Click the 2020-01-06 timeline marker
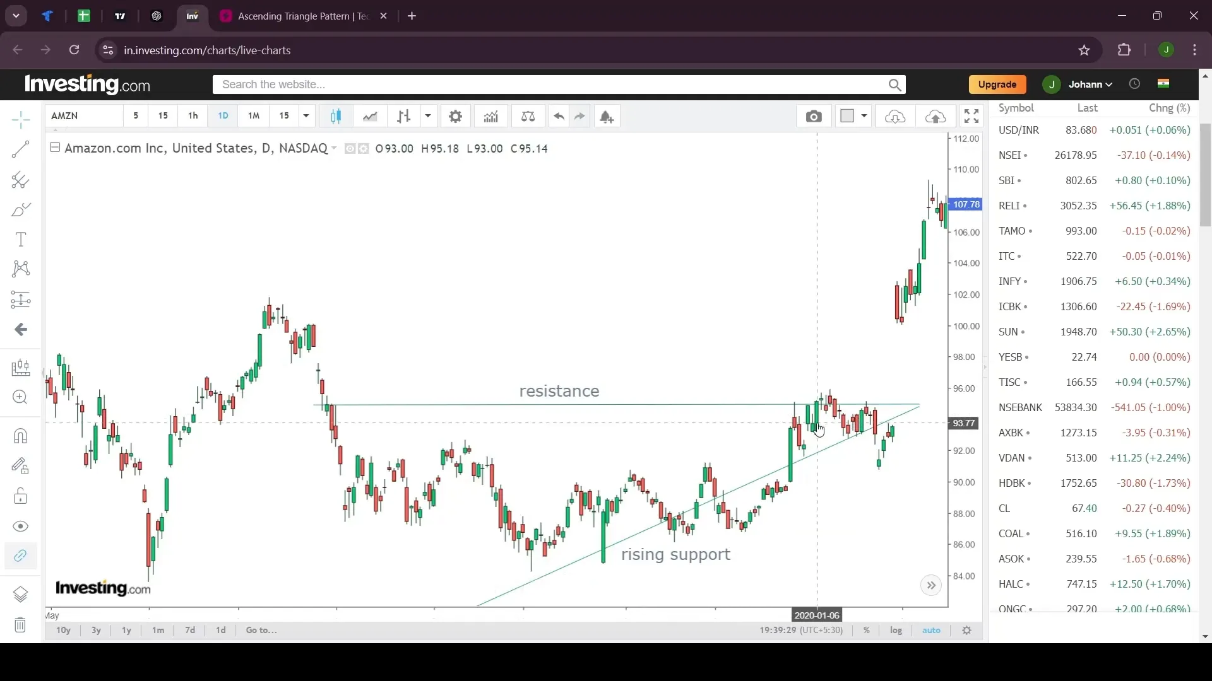Screen dimensions: 1212x681 (817, 615)
